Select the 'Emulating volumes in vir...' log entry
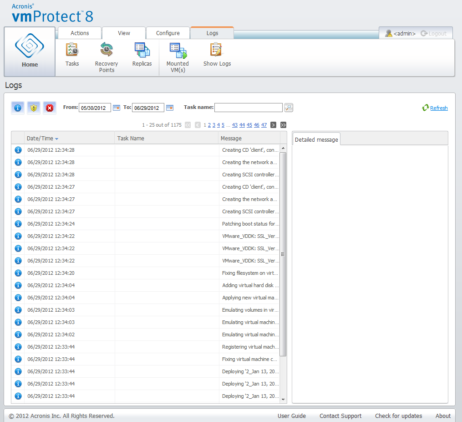 pyautogui.click(x=146, y=310)
